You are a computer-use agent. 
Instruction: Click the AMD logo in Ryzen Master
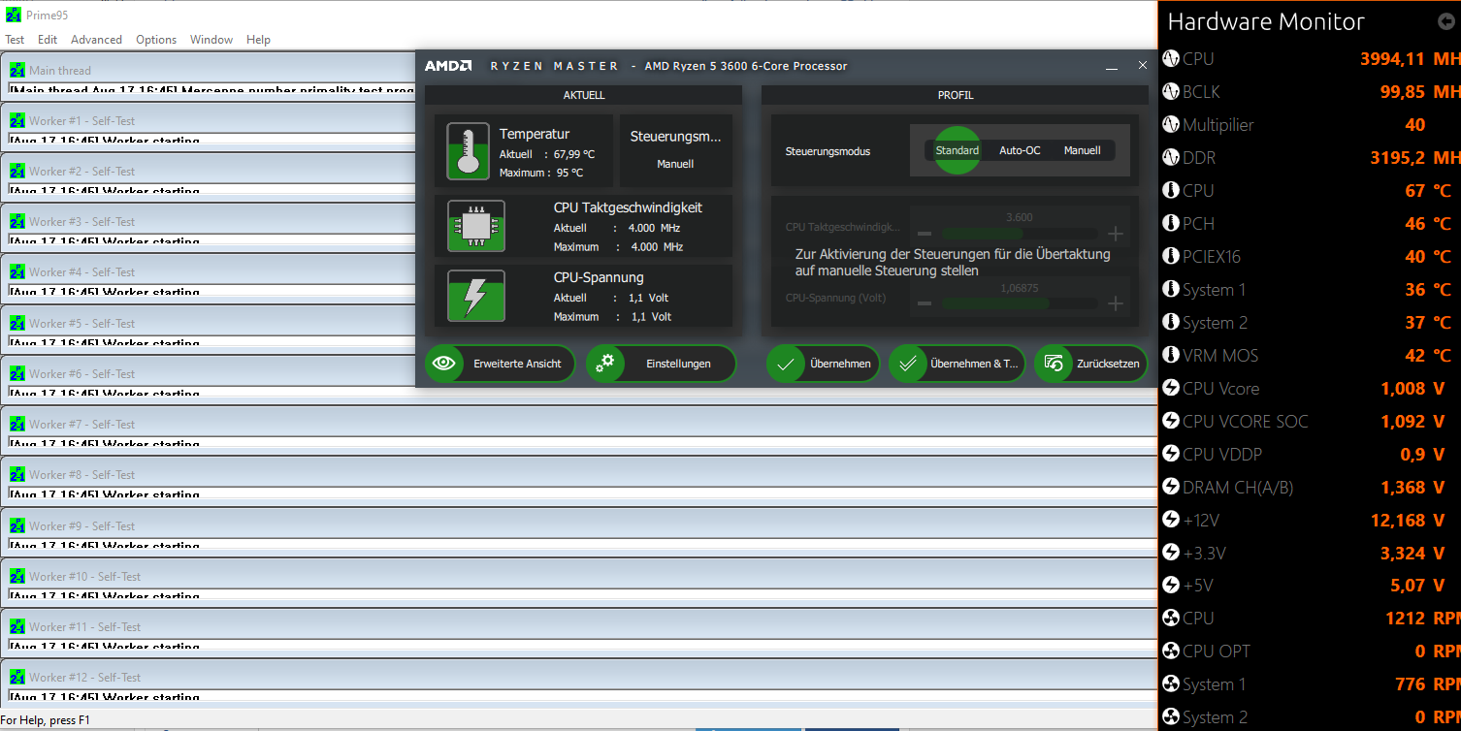pyautogui.click(x=448, y=66)
